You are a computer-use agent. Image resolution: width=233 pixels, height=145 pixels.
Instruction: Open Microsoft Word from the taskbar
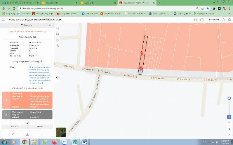[x=84, y=142]
